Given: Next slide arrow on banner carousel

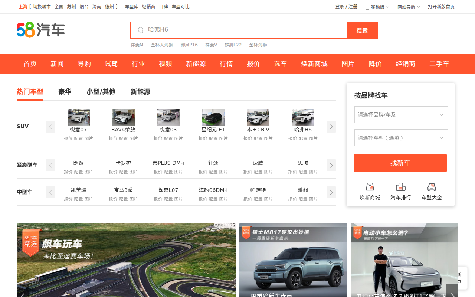Looking at the screenshot, I should pyautogui.click(x=452, y=291).
